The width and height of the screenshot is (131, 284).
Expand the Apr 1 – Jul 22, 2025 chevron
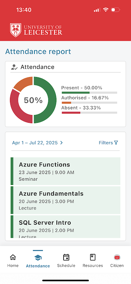pos(61,143)
